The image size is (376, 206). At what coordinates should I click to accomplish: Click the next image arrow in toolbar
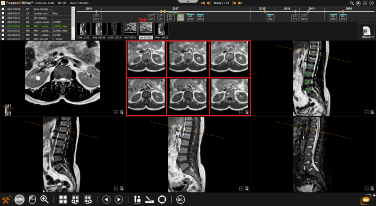[119, 199]
